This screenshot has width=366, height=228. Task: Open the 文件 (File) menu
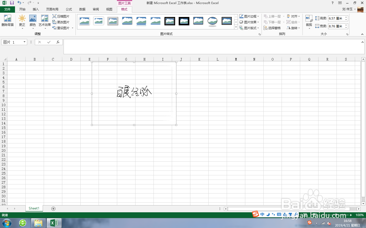click(8, 9)
